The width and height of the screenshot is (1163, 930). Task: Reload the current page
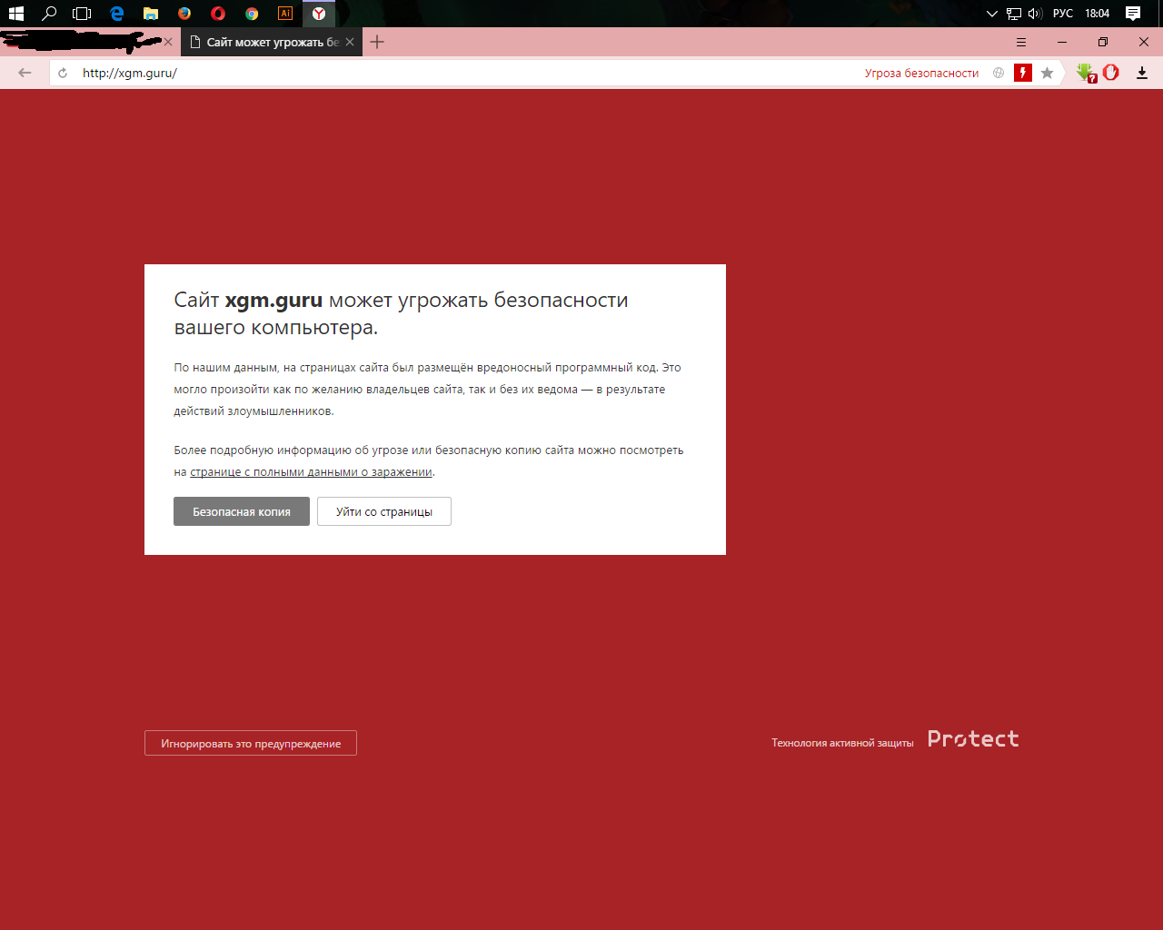coord(63,73)
